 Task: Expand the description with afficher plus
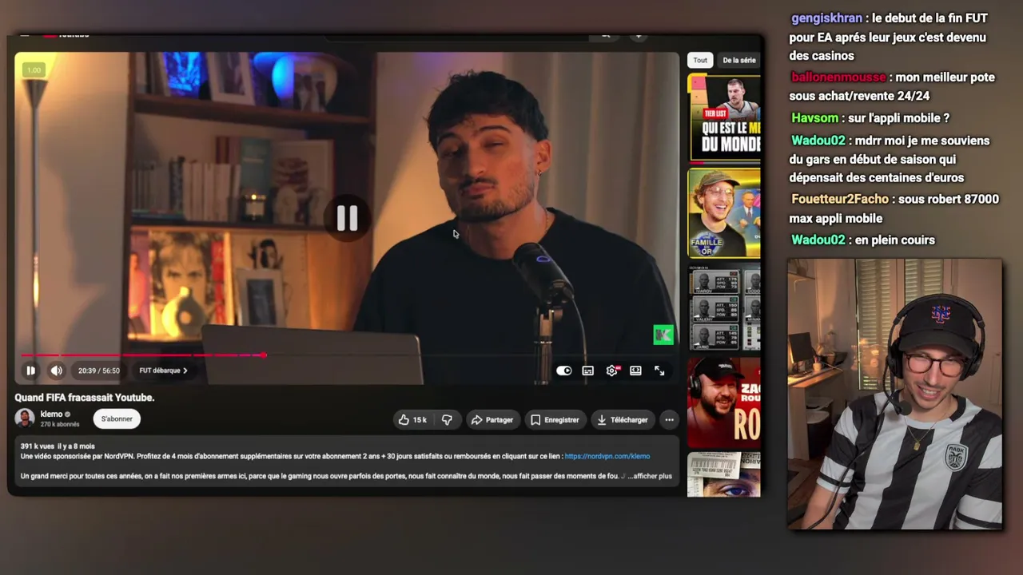651,476
